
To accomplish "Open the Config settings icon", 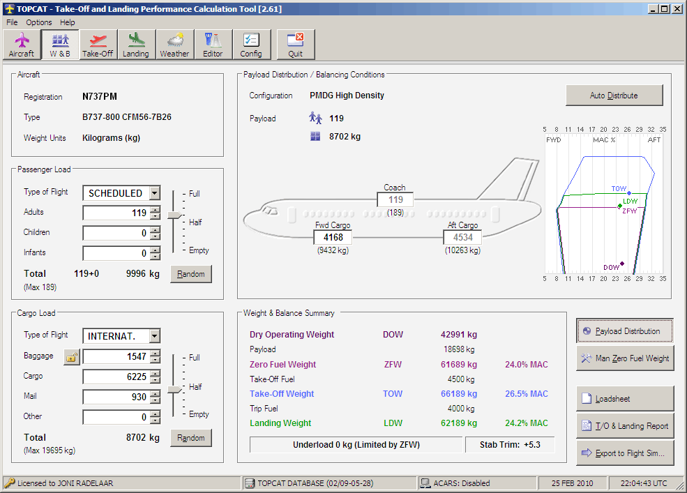I will 251,45.
